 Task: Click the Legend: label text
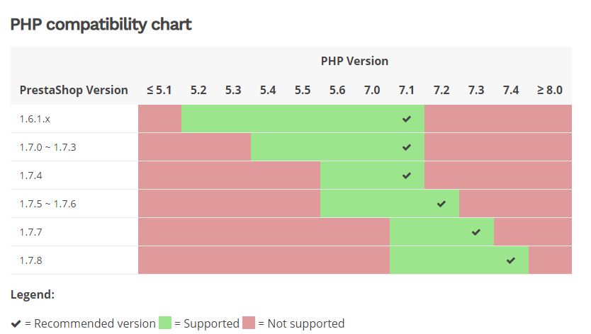[x=33, y=294]
